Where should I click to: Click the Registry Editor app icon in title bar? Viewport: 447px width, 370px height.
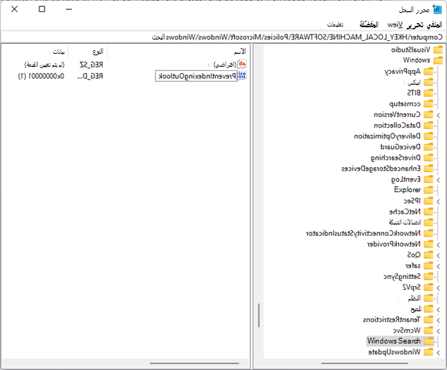(437, 9)
